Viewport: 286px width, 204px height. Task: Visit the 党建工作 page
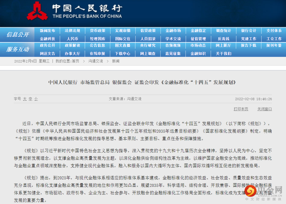249,39
